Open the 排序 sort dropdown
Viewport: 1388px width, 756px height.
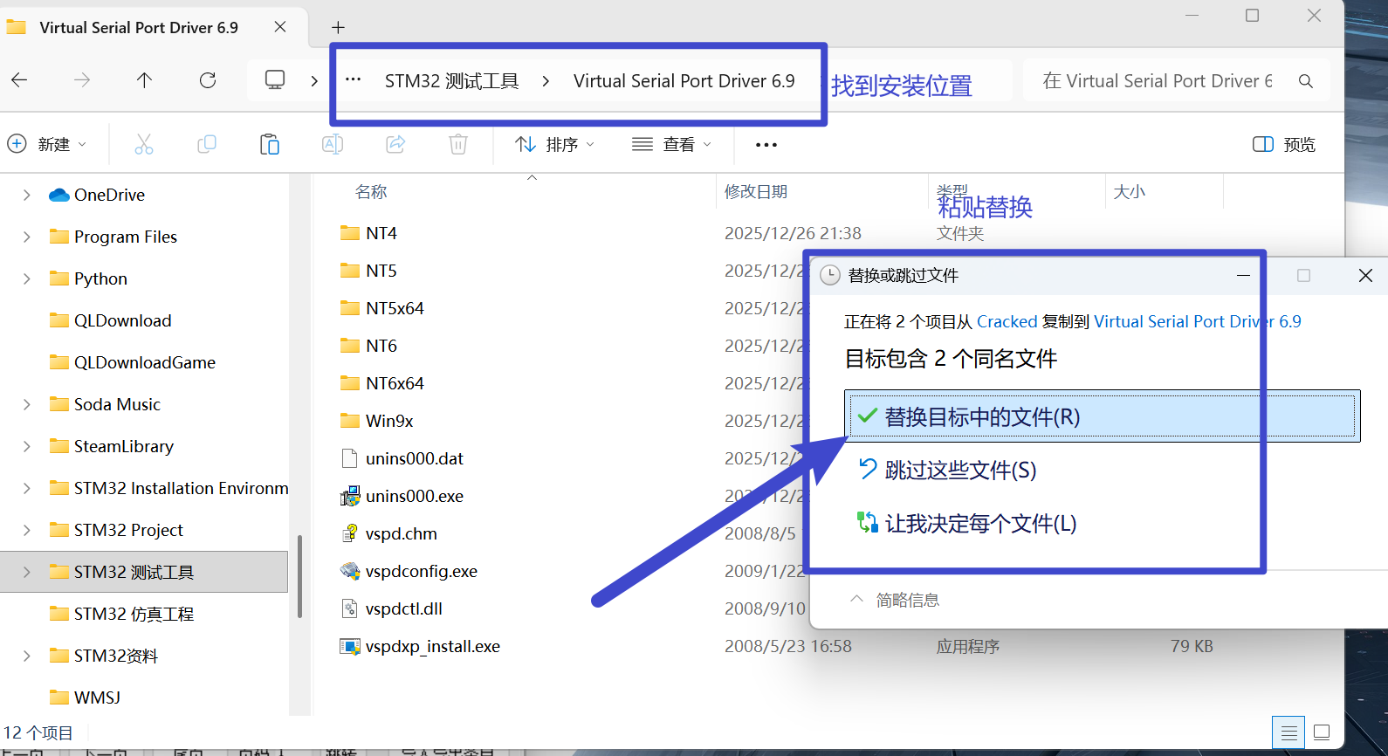(555, 144)
